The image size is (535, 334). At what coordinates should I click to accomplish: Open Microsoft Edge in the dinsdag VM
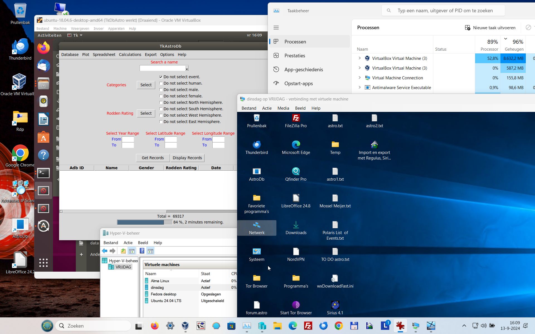296,148
